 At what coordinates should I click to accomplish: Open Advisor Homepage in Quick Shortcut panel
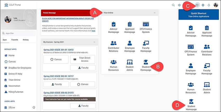[x=191, y=31]
